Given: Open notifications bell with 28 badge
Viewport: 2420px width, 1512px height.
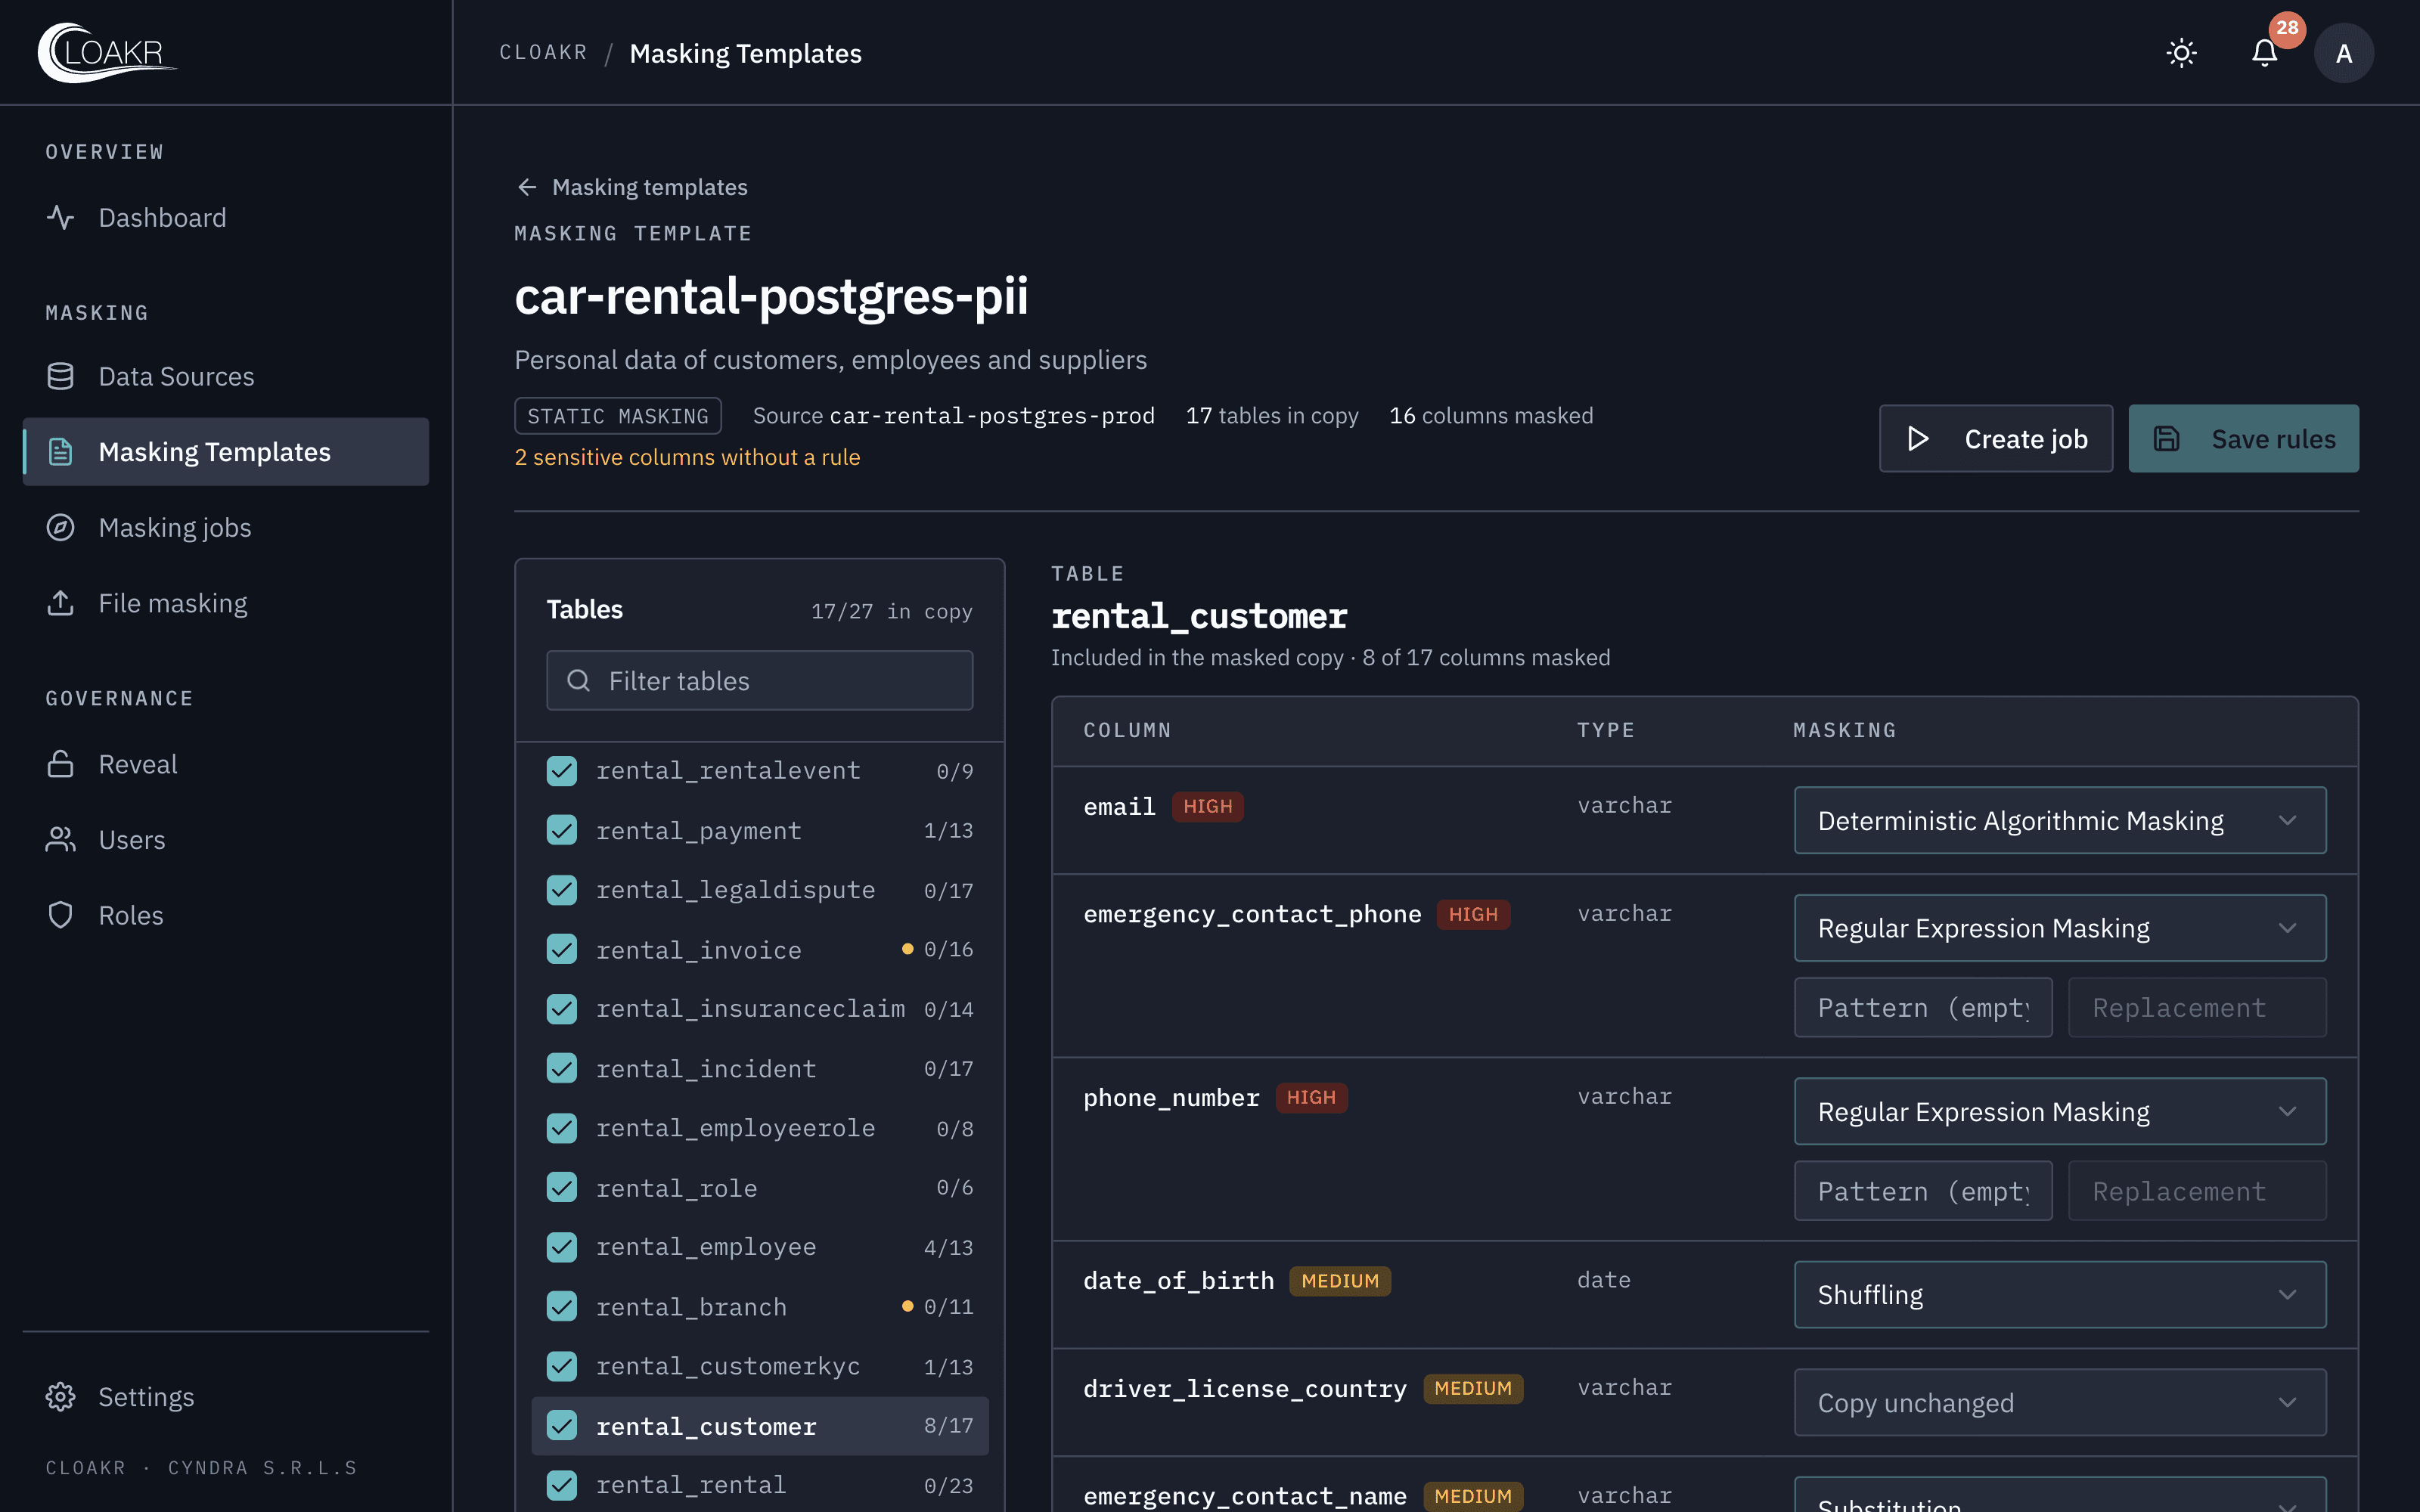Looking at the screenshot, I should pos(2265,53).
